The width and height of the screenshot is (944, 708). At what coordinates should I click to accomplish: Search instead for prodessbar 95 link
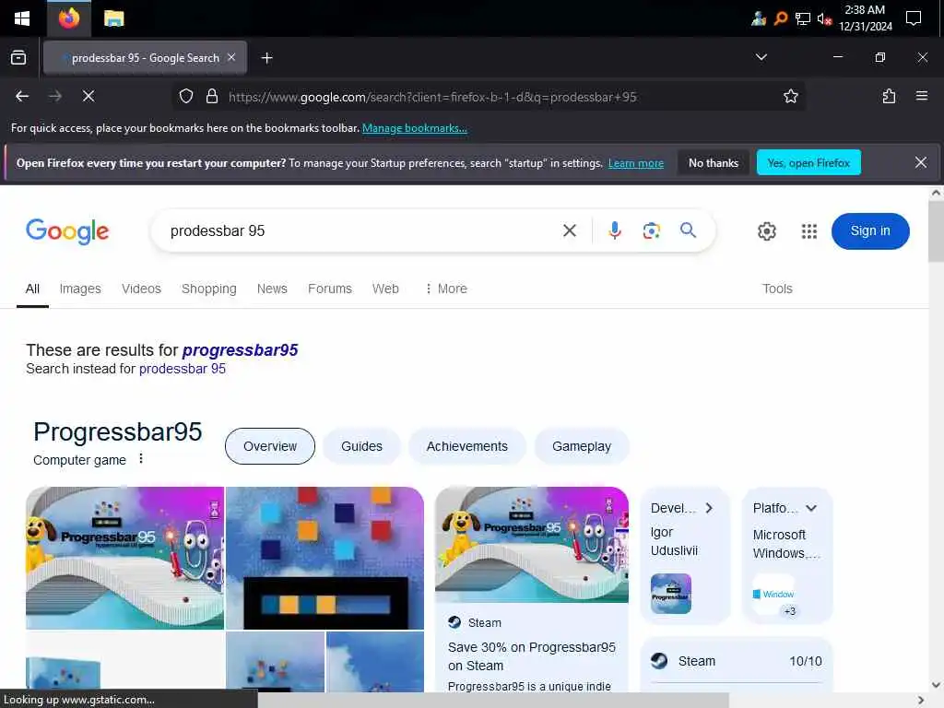pyautogui.click(x=183, y=369)
